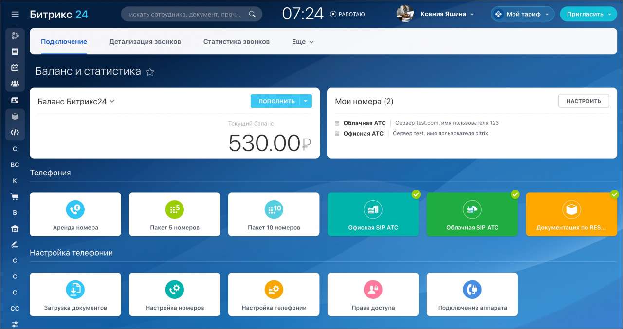Open the Статистика звонков tab
This screenshot has width=623, height=329.
pyautogui.click(x=237, y=42)
